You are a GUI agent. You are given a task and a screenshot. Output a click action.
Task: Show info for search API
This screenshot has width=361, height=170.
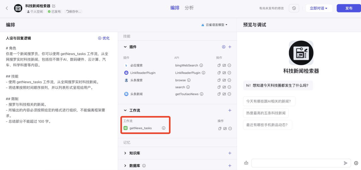tap(188, 87)
